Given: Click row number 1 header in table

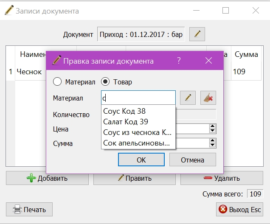Looking at the screenshot, I should (11, 72).
